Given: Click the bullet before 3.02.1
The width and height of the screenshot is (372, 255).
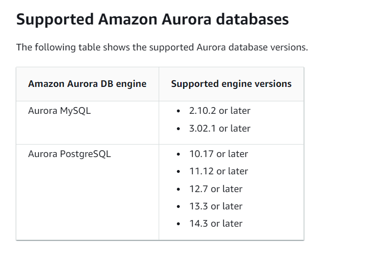Looking at the screenshot, I should (x=178, y=129).
